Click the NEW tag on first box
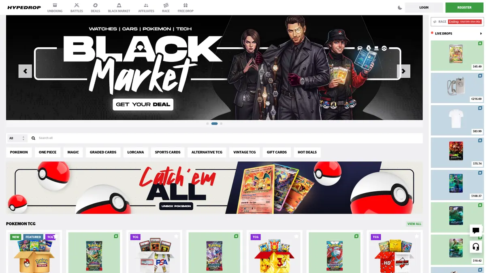Viewport: 486px width, 273px height. tap(16, 237)
